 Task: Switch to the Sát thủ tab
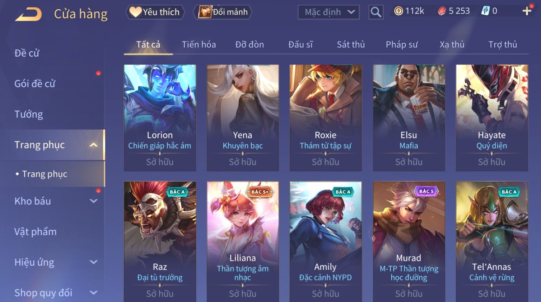[350, 44]
